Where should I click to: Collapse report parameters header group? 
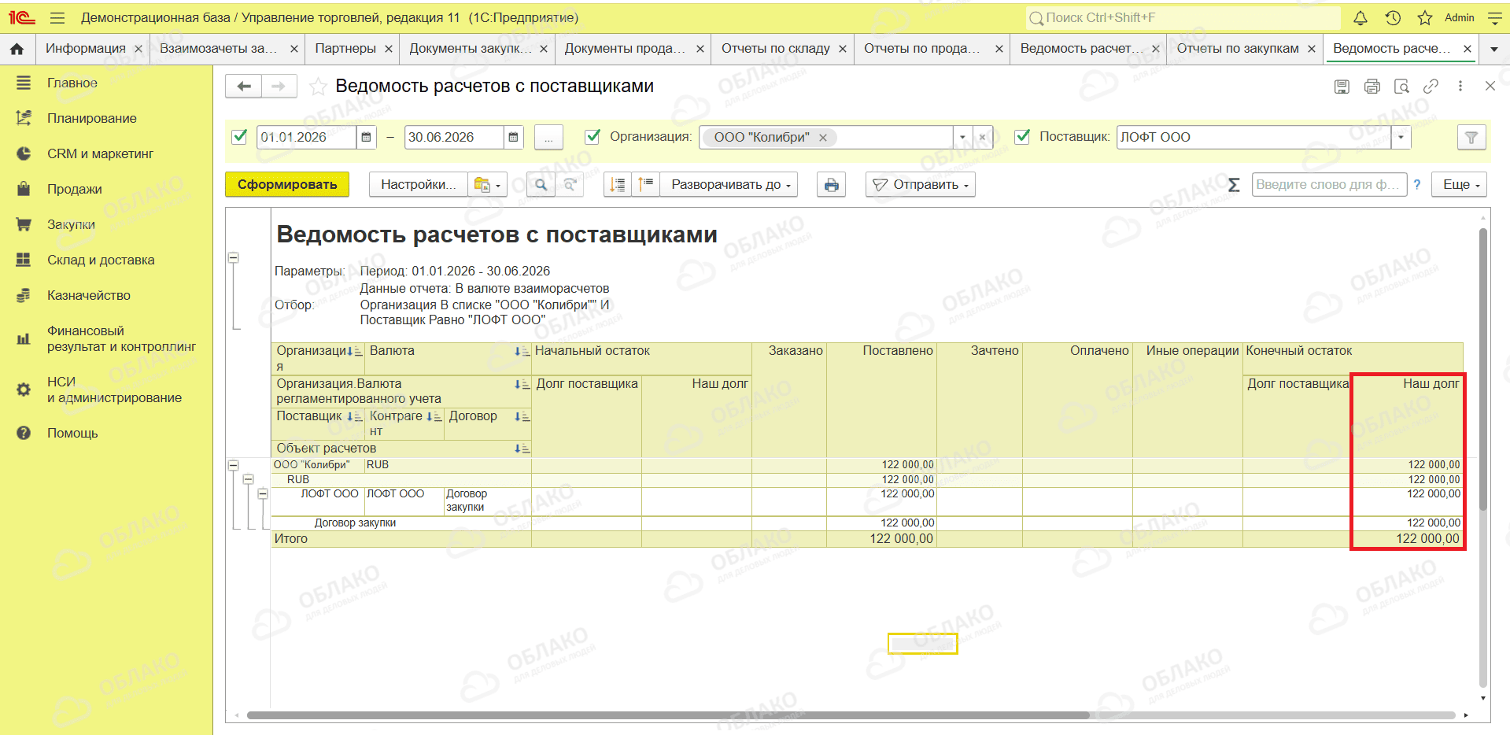click(233, 258)
